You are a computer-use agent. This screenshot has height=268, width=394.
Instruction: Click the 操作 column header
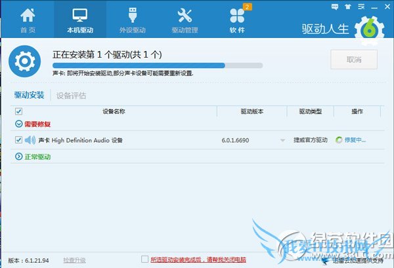(357, 111)
